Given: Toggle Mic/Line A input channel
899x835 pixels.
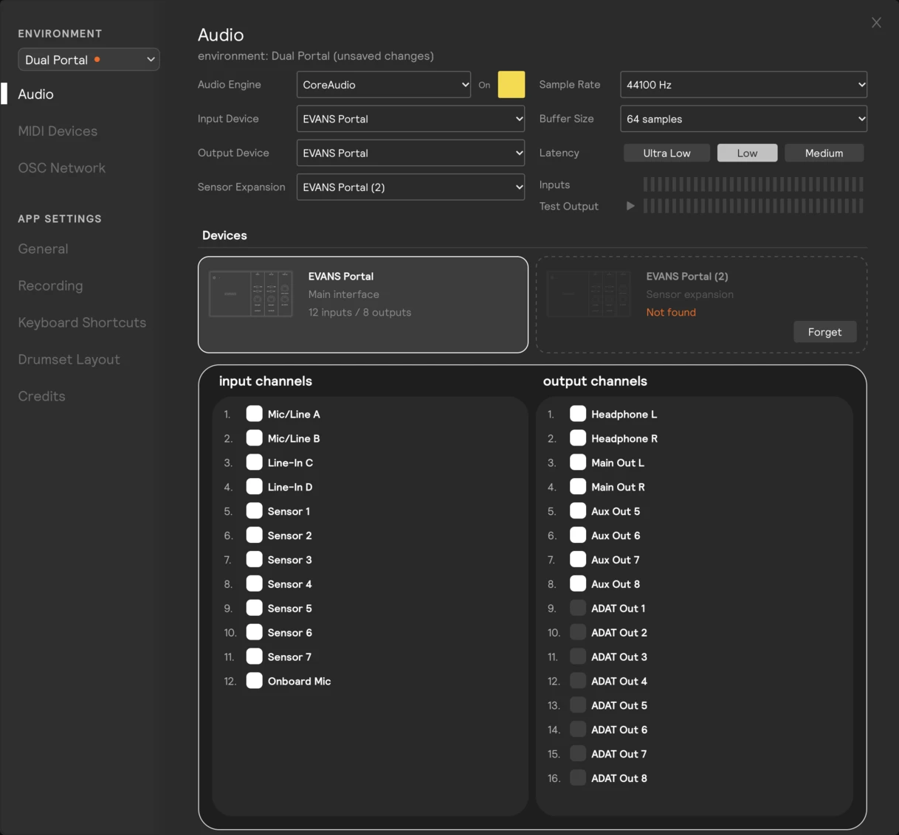Looking at the screenshot, I should 254,414.
